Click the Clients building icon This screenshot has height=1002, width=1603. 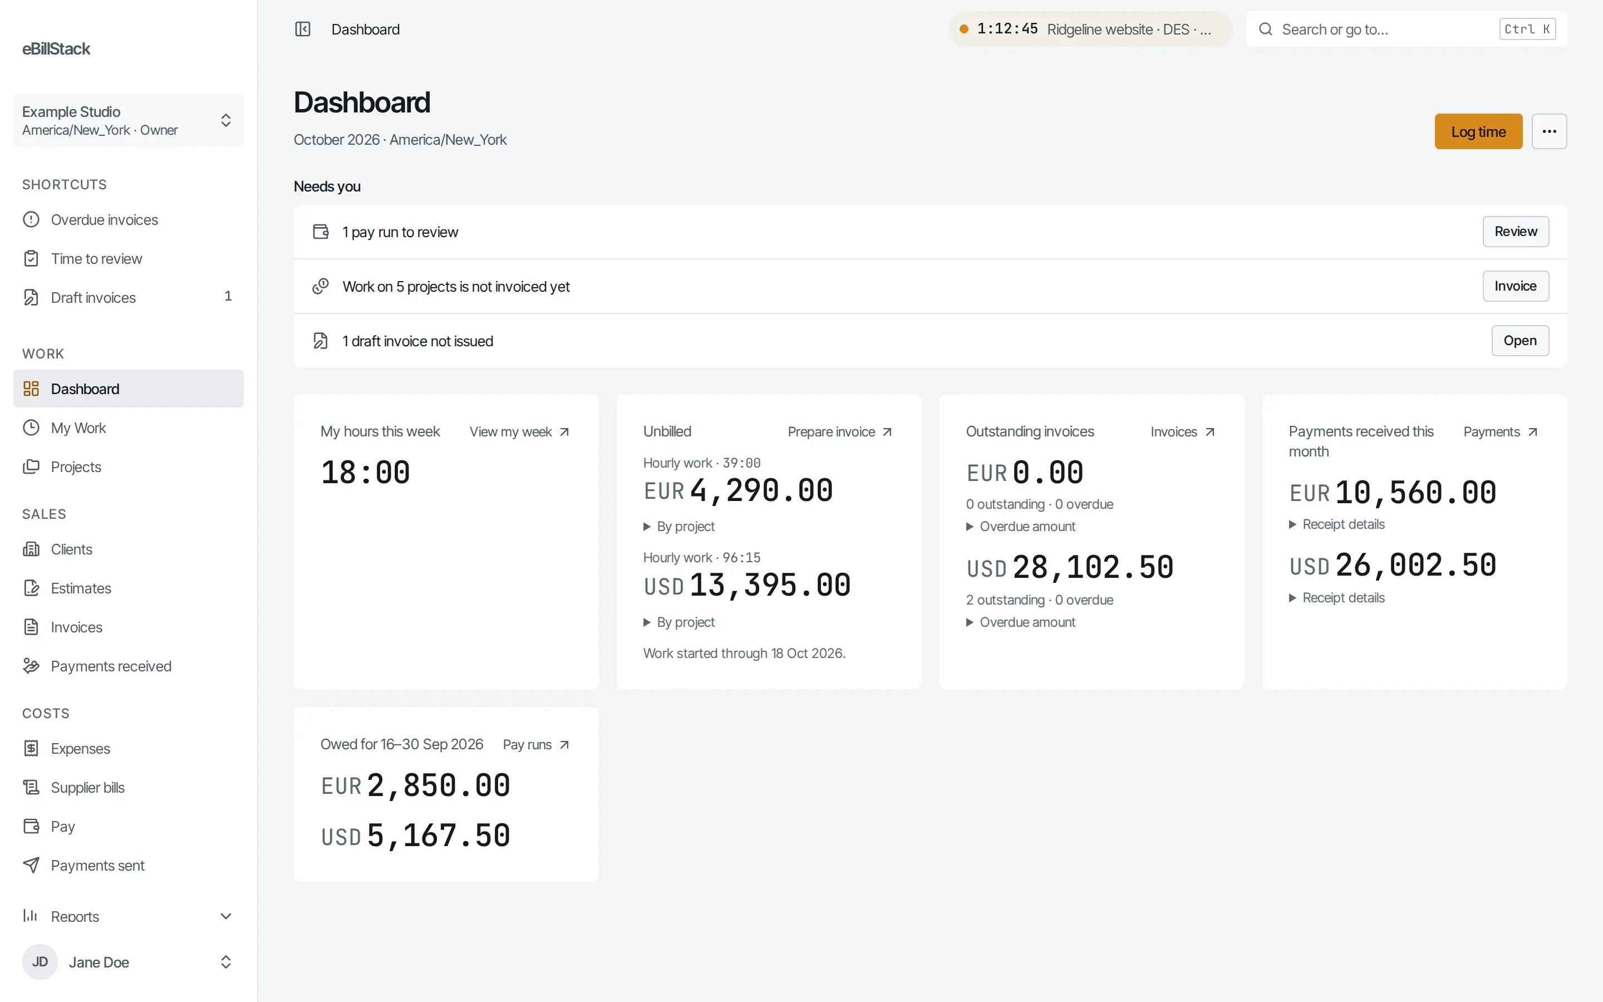(31, 549)
